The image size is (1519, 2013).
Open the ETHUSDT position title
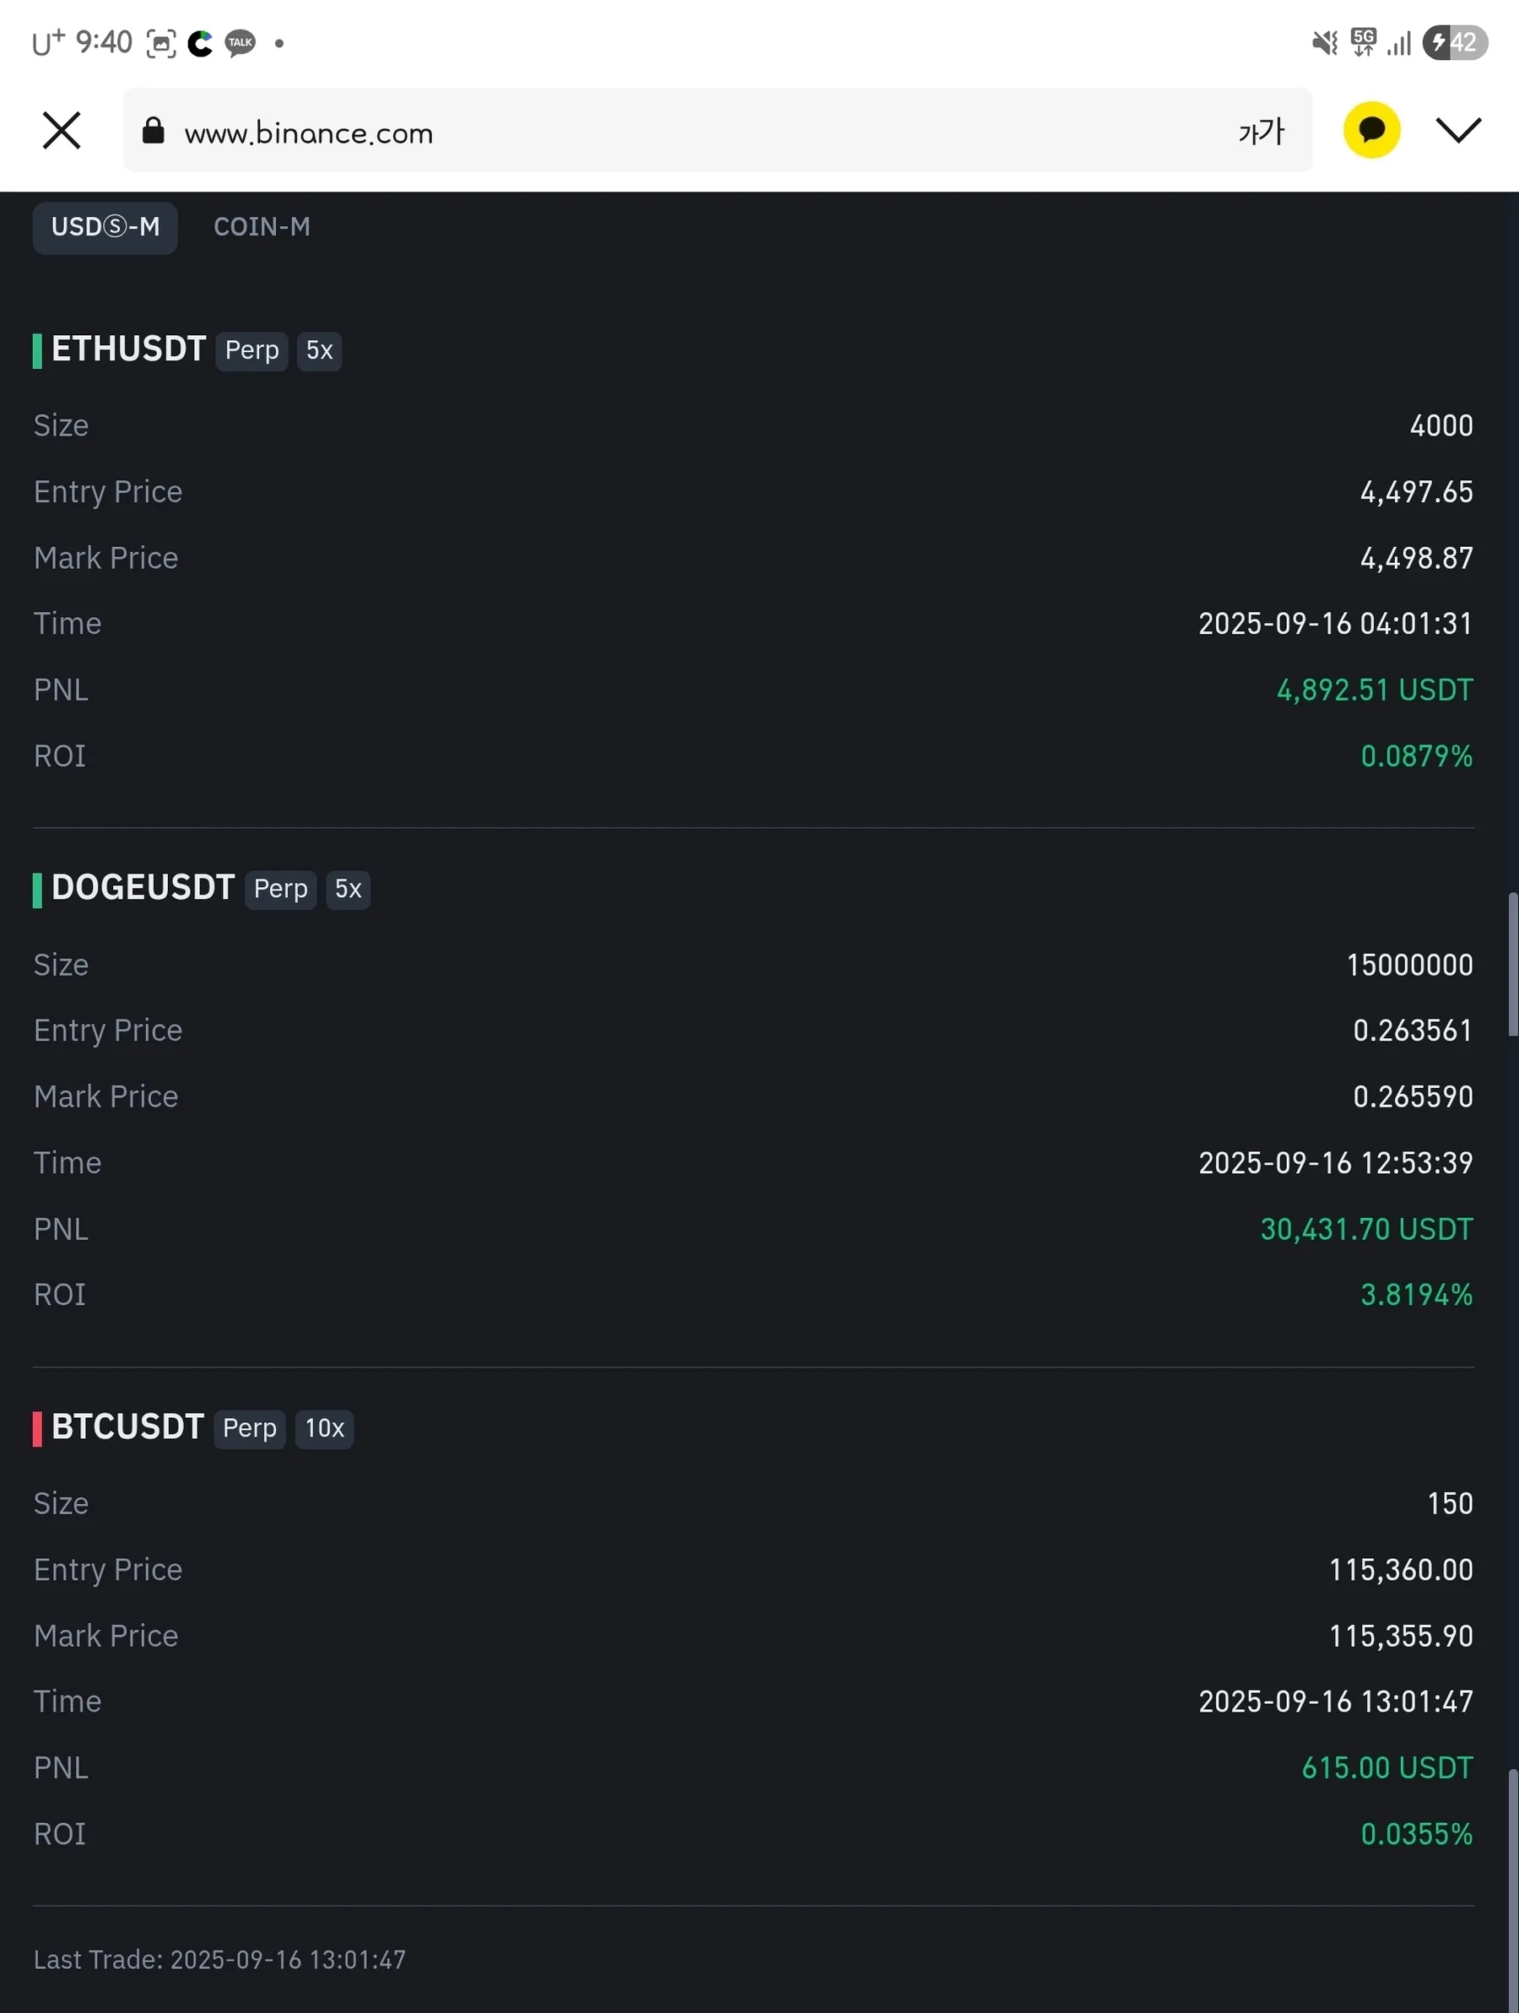tap(128, 349)
